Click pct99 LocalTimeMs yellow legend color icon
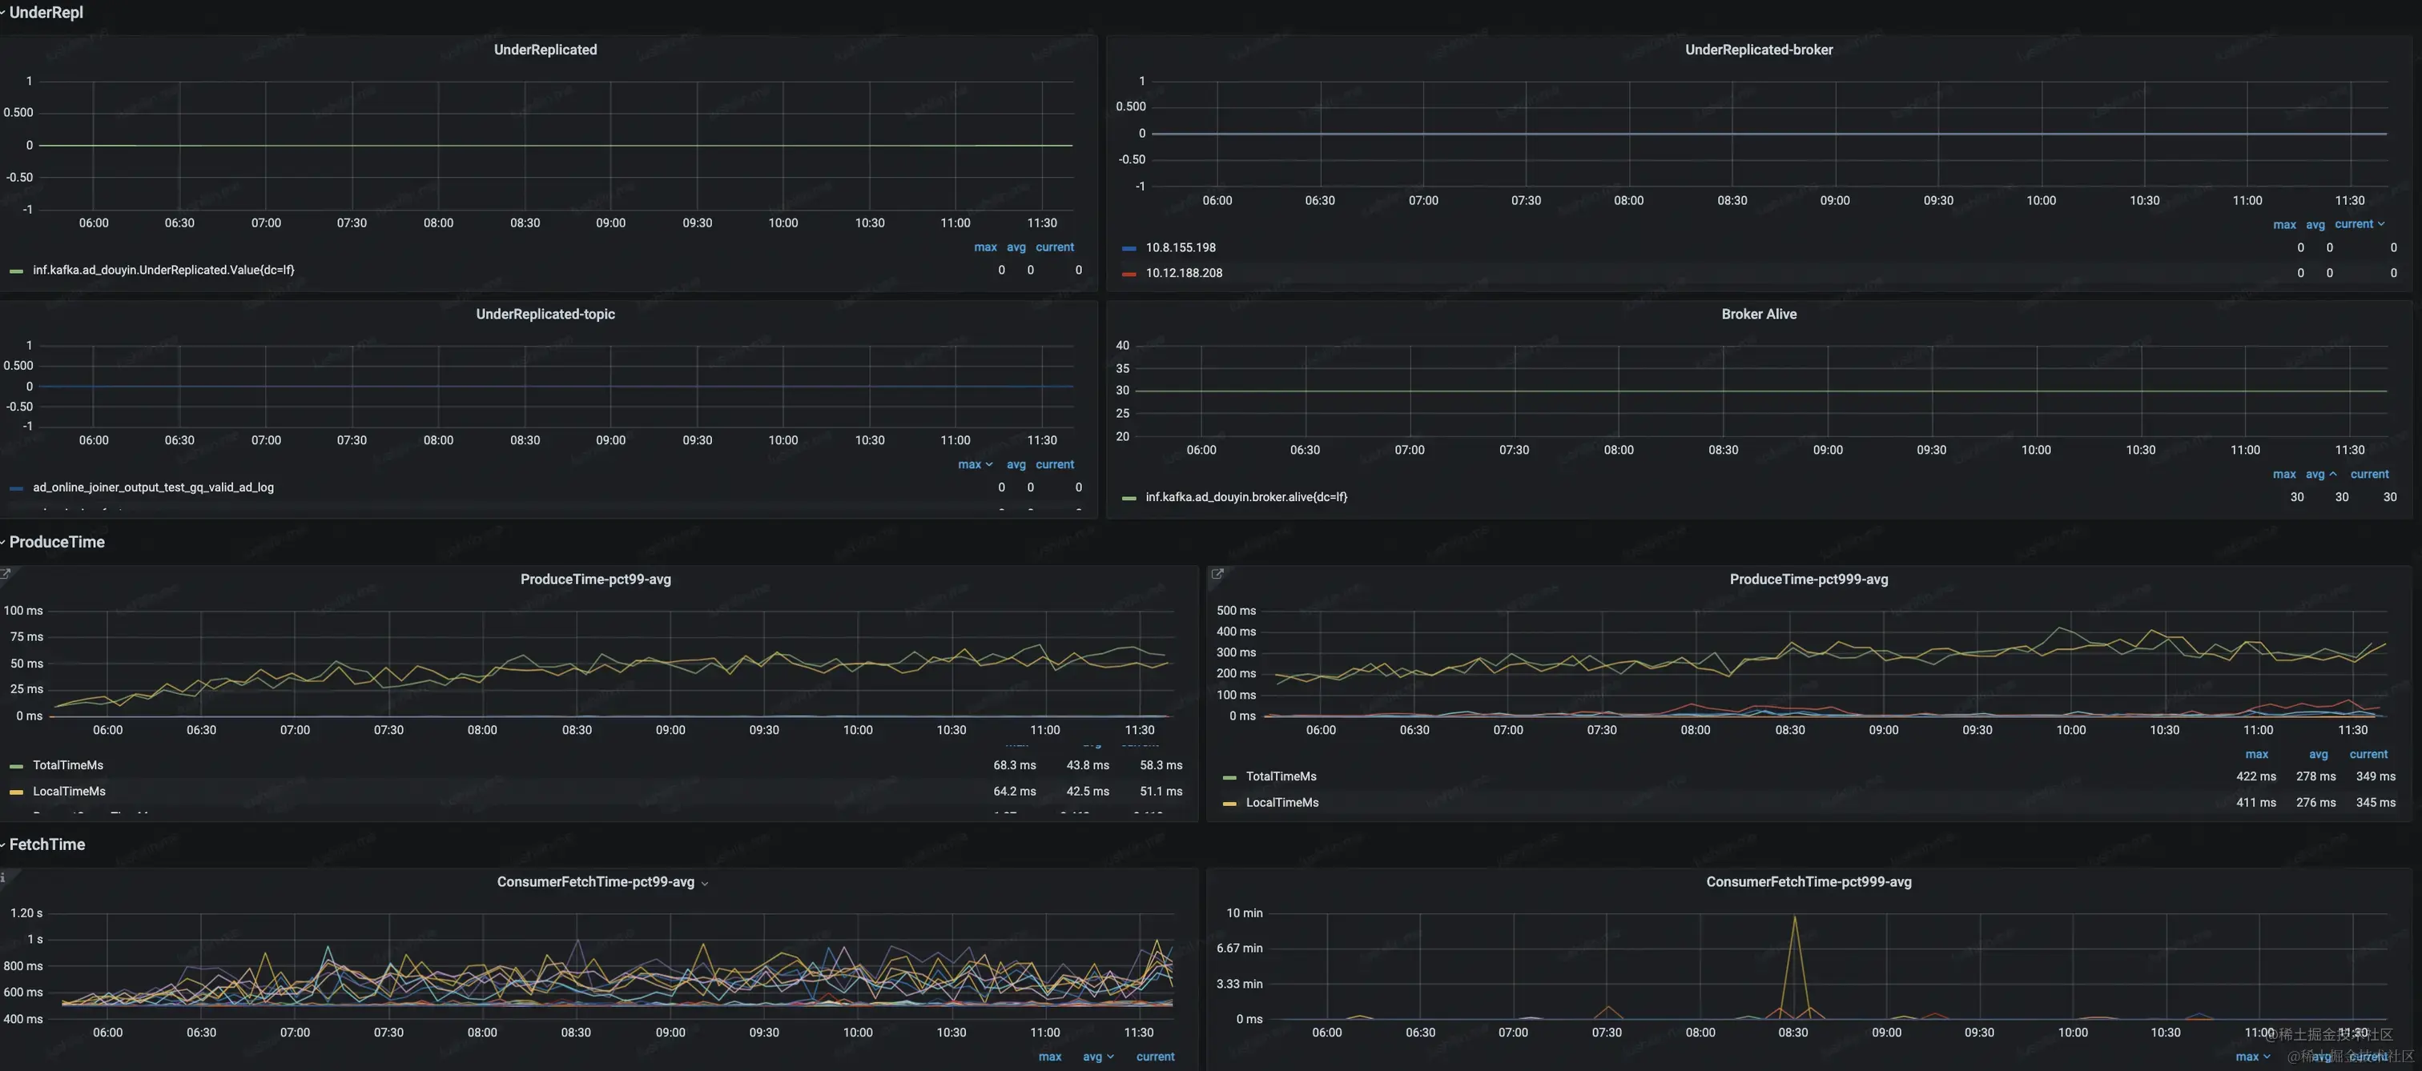Screen dimensions: 2422x1071 pos(16,792)
